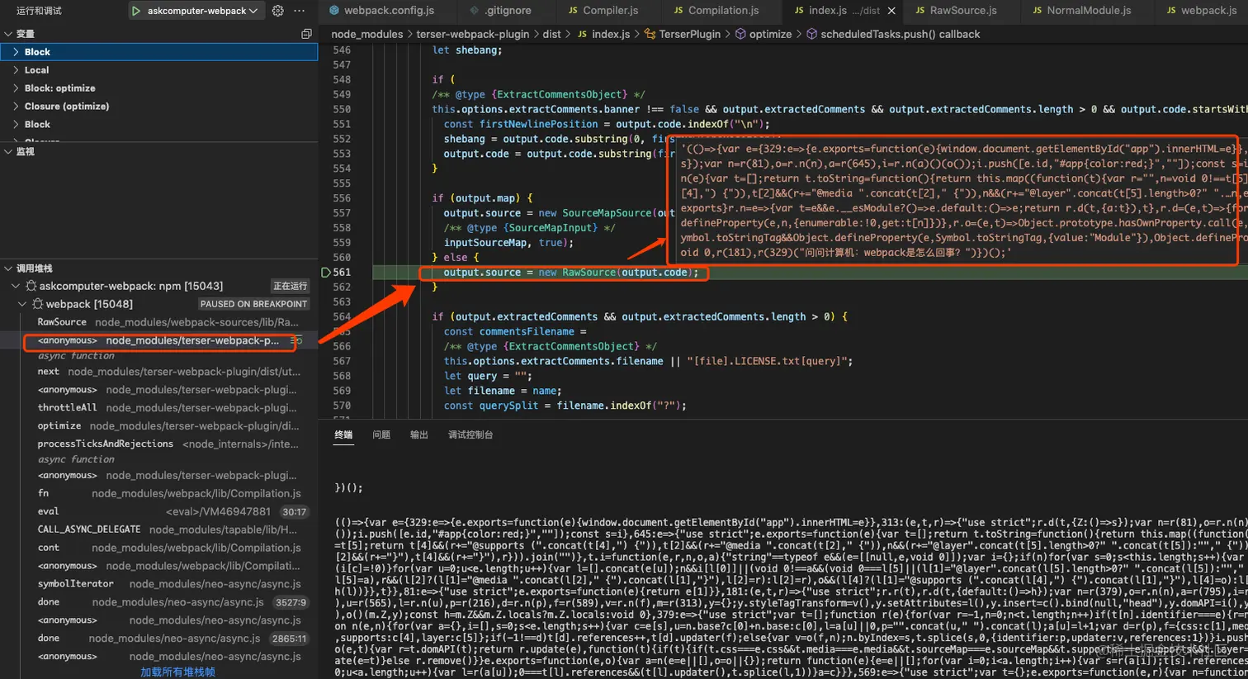Close the index.js editor tab
The width and height of the screenshot is (1248, 679).
point(891,11)
